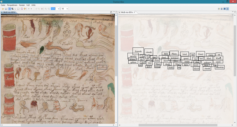Click the left panel horizontal scrollbar thumb
This screenshot has height=127, width=237.
tap(60, 125)
